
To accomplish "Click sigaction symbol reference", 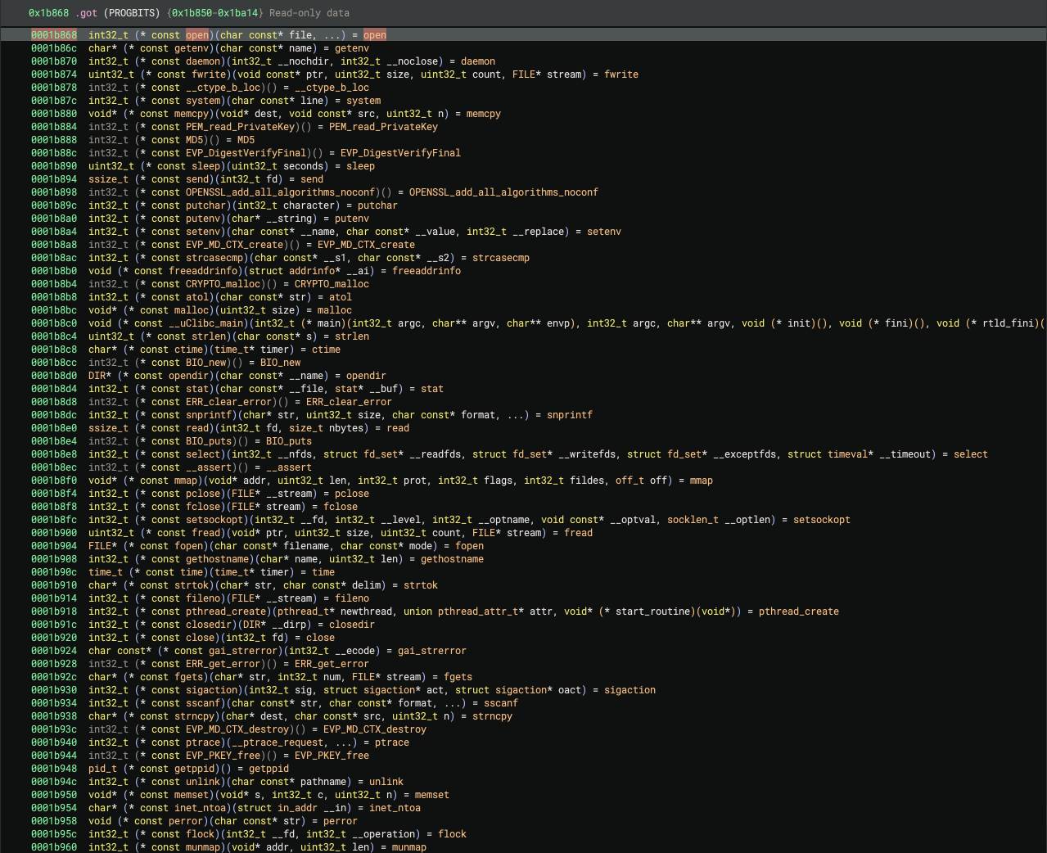I will 630,690.
